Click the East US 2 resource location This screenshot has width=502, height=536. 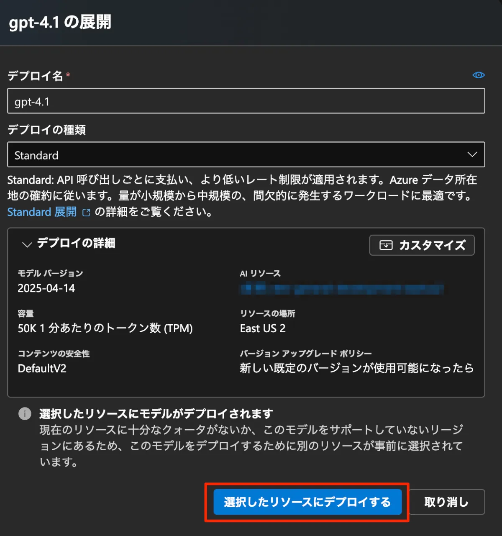point(263,328)
